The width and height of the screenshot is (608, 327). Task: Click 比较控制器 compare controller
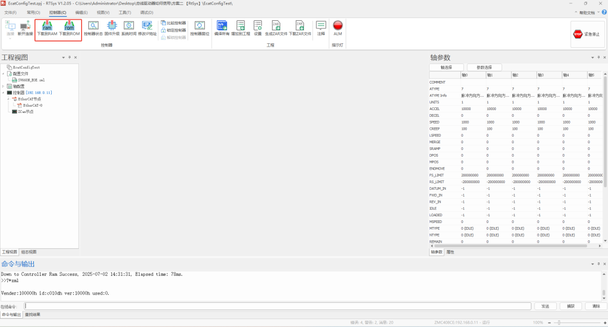(174, 23)
